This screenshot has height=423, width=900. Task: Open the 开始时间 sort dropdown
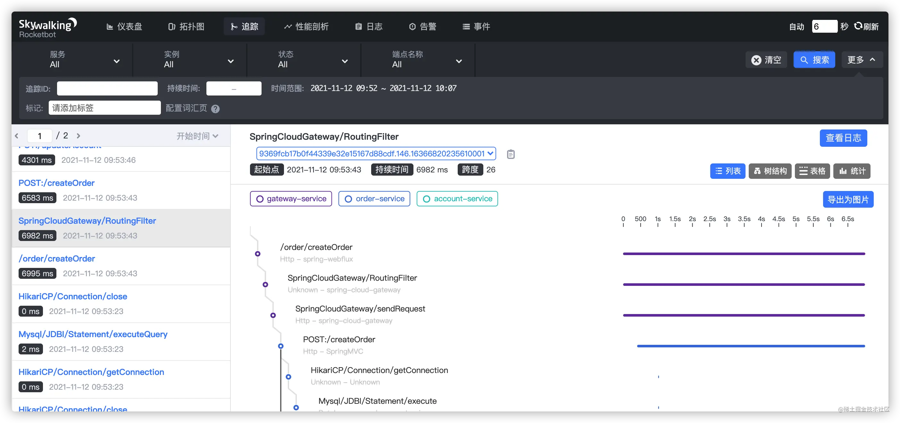pos(197,136)
